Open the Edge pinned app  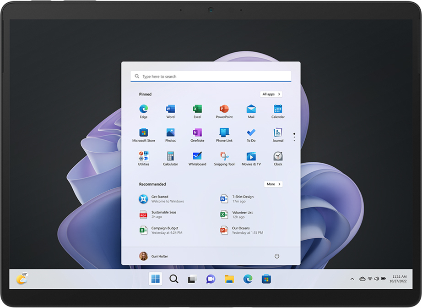tap(143, 110)
